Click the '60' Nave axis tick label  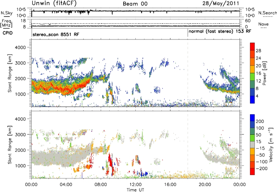click(248, 21)
